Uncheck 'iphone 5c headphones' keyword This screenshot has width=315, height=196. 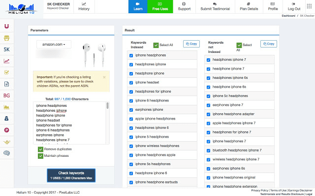coord(209,96)
